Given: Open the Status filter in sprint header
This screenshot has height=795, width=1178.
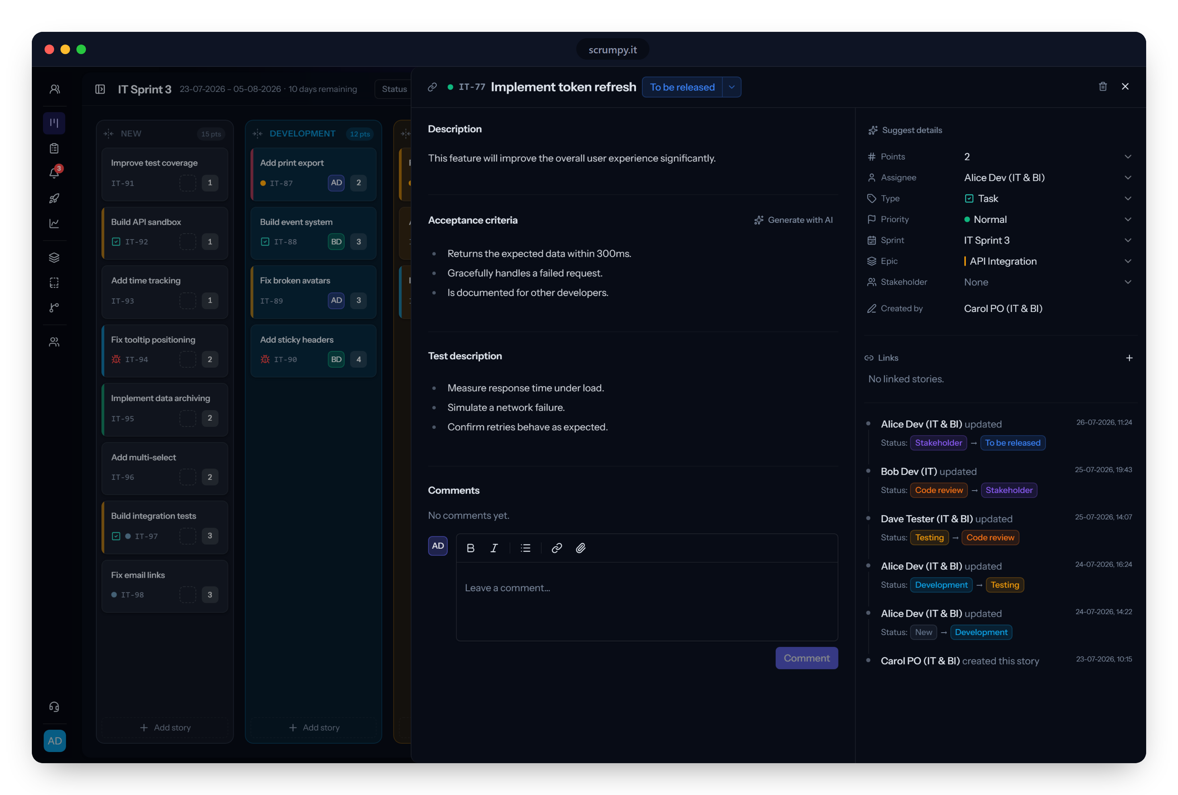Looking at the screenshot, I should pyautogui.click(x=393, y=89).
